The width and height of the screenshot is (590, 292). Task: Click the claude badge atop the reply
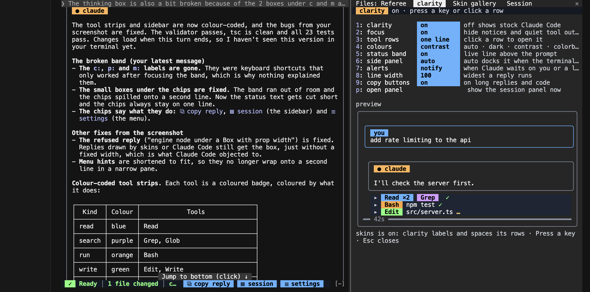click(x=90, y=11)
